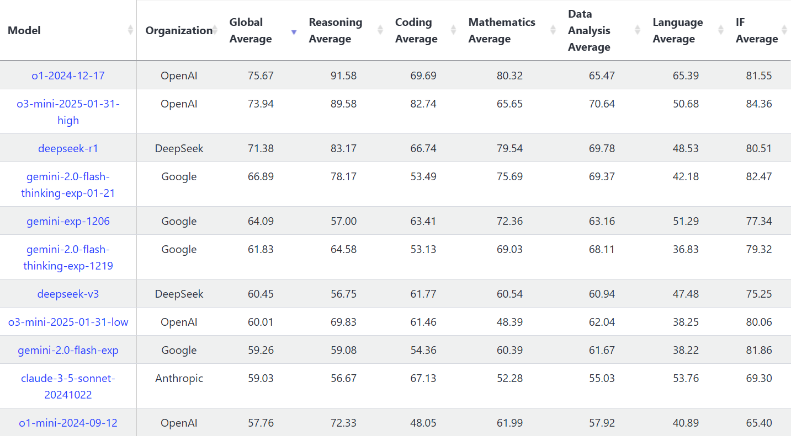This screenshot has width=791, height=436.
Task: Click Data Analysis Average sort arrows
Action: pyautogui.click(x=638, y=30)
